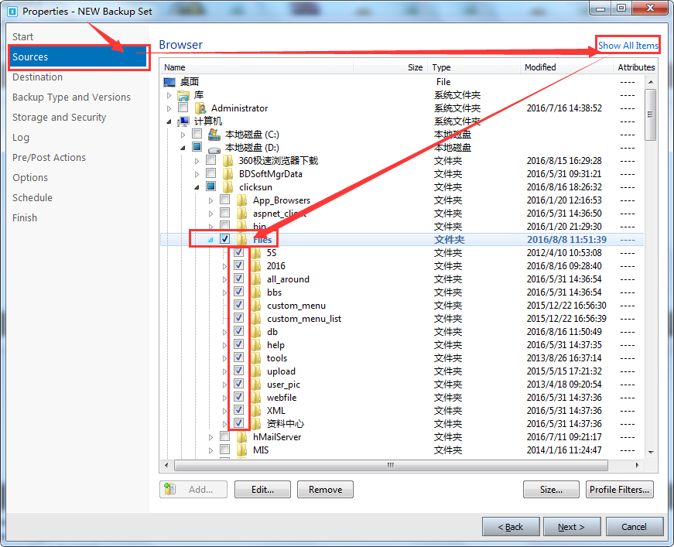Click the Show All Items link
The width and height of the screenshot is (674, 547).
628,46
